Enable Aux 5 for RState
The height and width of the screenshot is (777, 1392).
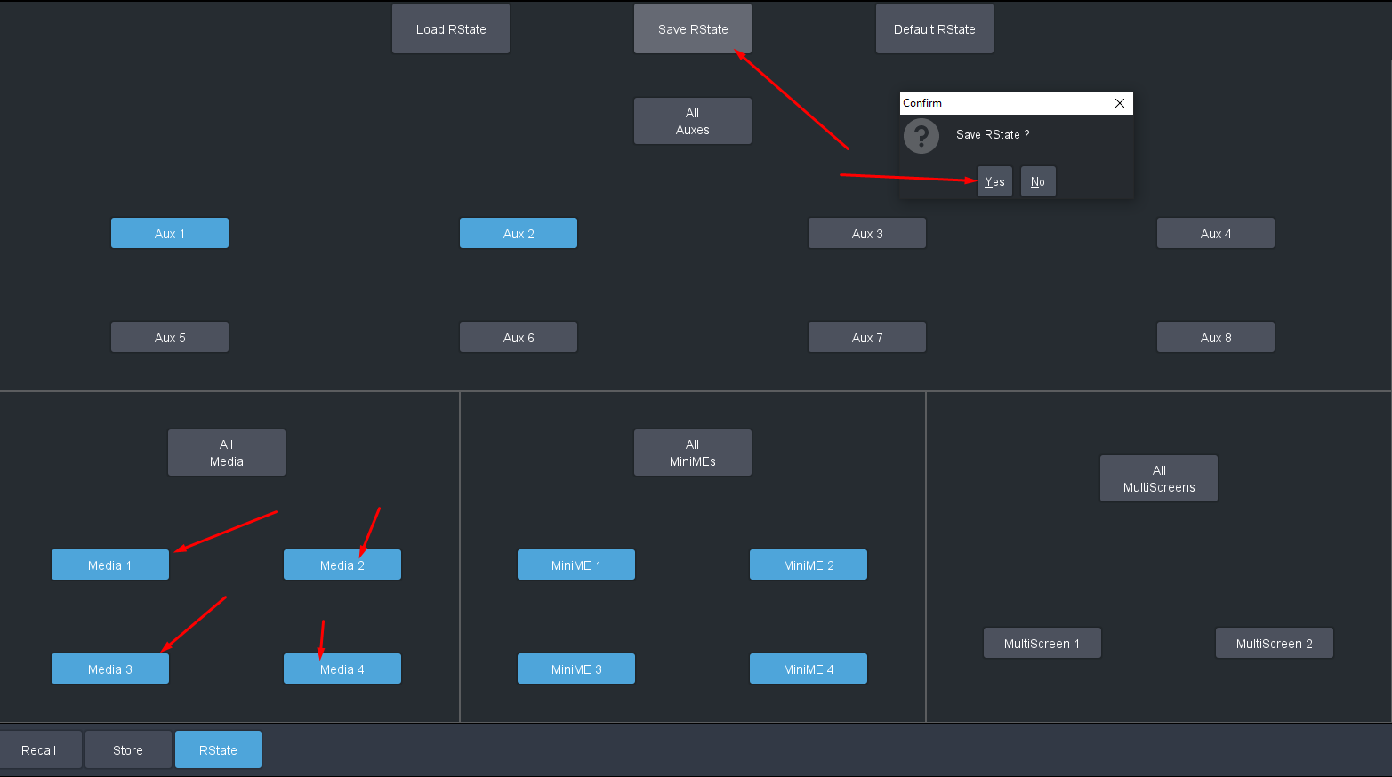tap(170, 337)
